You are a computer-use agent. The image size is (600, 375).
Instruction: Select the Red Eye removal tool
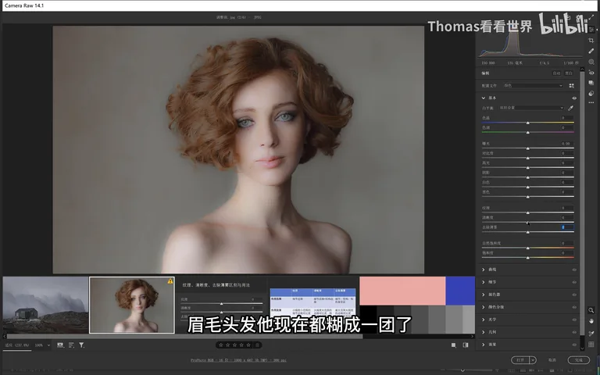pyautogui.click(x=591, y=73)
